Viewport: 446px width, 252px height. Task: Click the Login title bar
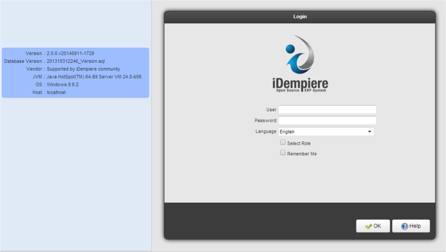point(300,17)
